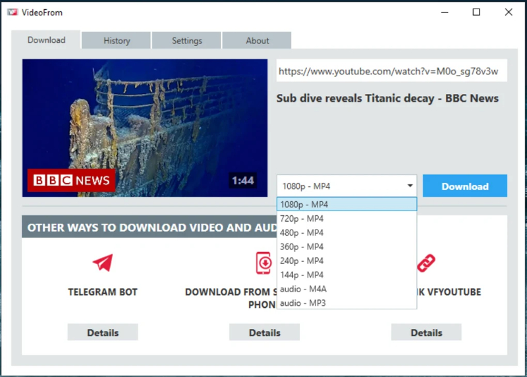Click the red chain link icon
Screen dimensions: 527x377
[x=426, y=263]
